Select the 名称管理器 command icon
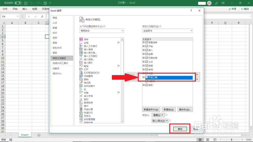The width and height of the screenshot is (253, 142). pos(81,119)
